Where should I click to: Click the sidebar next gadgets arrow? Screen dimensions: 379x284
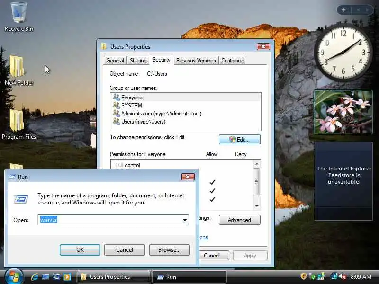367,10
